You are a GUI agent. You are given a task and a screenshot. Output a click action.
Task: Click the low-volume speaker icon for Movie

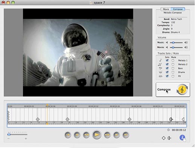pyautogui.click(x=167, y=47)
